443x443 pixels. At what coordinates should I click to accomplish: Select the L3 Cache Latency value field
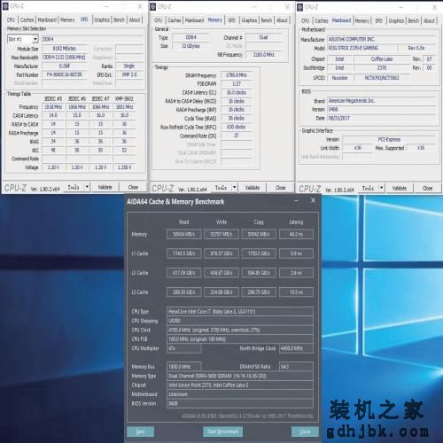click(296, 292)
